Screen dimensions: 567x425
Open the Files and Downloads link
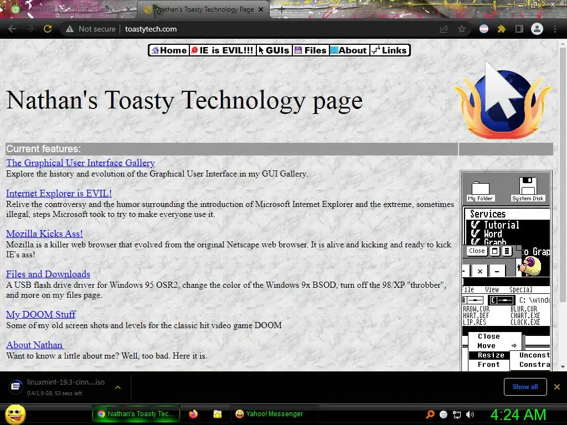coord(48,274)
